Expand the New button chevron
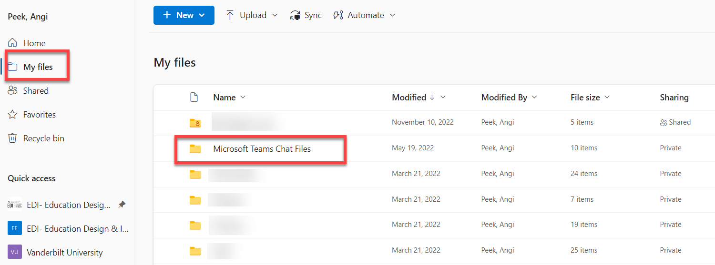715x265 pixels. 202,15
